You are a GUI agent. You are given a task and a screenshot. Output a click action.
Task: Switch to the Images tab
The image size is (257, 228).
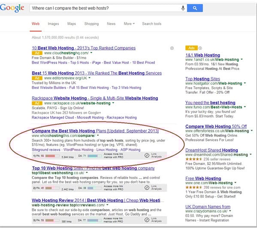(53, 24)
